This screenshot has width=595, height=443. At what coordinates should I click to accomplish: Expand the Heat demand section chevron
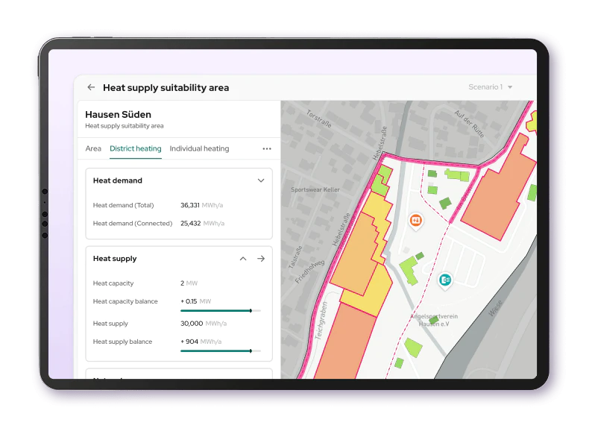pos(261,180)
